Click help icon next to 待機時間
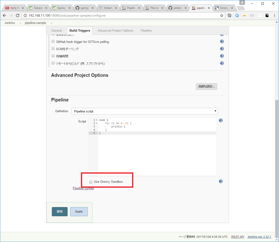The image size is (279, 242). [222, 56]
